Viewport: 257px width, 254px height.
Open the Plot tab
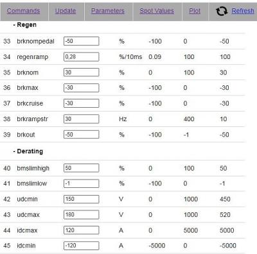[195, 11]
